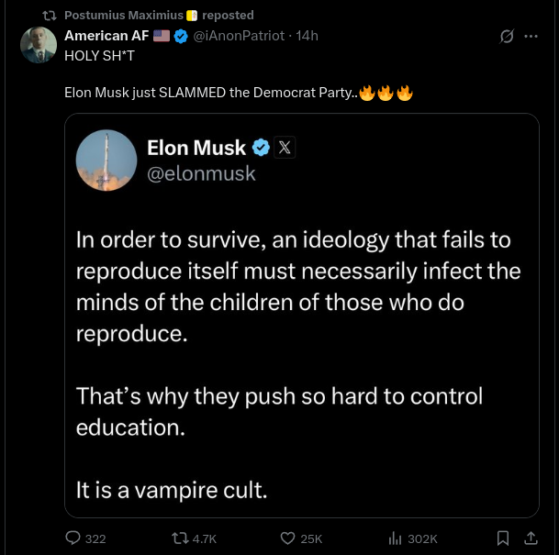The height and width of the screenshot is (555, 559).
Task: View post analytics showing 302K views
Action: pos(396,538)
